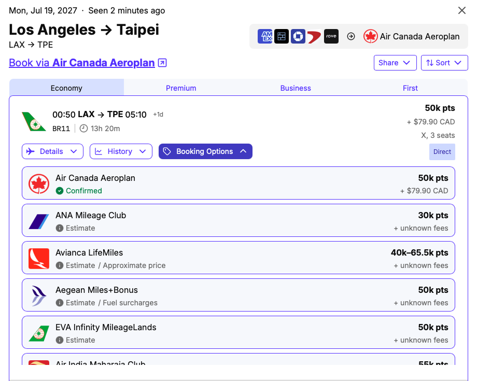Image resolution: width=477 pixels, height=381 pixels.
Task: Select the Air Canada Aeroplan booking option
Action: (x=238, y=183)
